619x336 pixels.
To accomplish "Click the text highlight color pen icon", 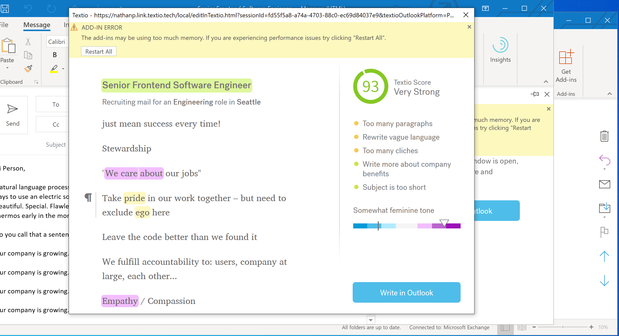I will click(x=54, y=68).
